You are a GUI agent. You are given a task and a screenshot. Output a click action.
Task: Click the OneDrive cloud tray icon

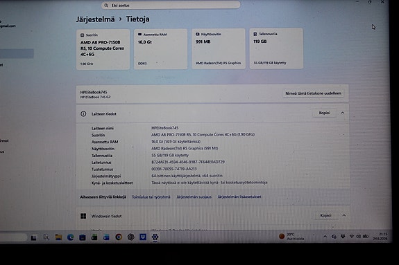[334, 237]
